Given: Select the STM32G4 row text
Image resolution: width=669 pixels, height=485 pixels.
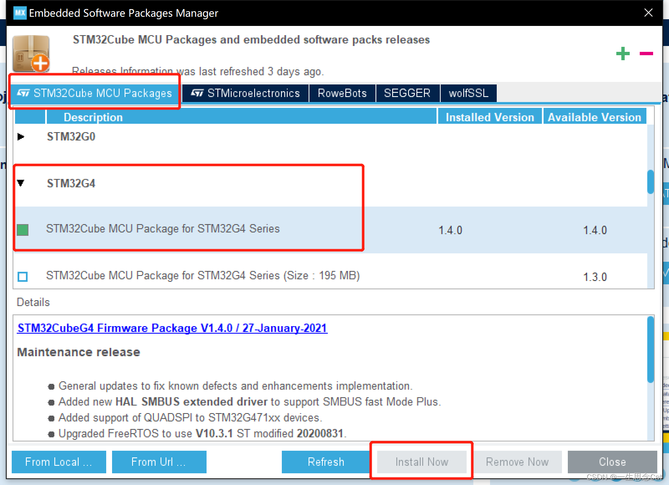Looking at the screenshot, I should coord(71,184).
